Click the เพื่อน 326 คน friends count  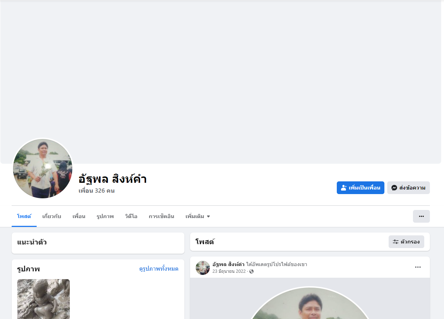97,191
